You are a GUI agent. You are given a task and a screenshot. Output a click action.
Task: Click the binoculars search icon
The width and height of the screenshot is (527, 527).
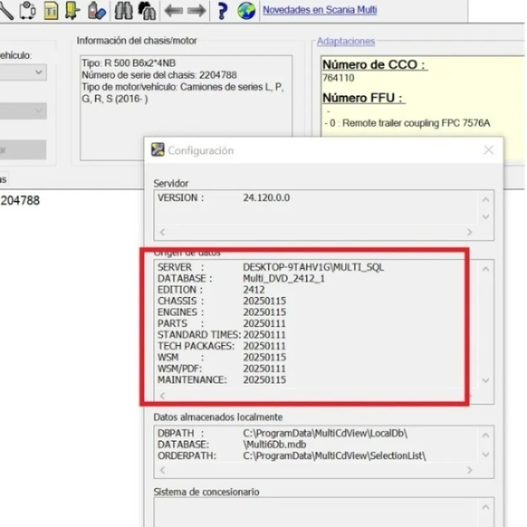click(x=123, y=10)
